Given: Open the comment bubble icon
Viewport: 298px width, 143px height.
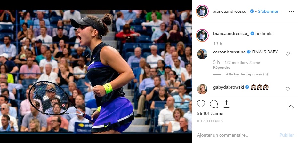Looking at the screenshot, I should (x=213, y=104).
